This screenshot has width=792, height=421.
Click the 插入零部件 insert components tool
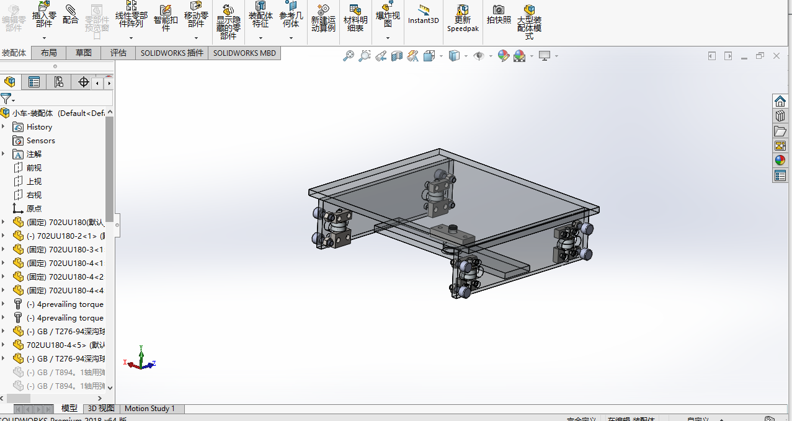point(44,14)
